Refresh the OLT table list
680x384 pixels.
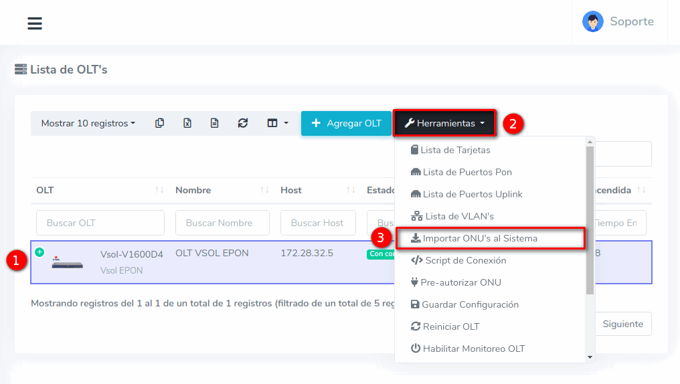click(243, 123)
